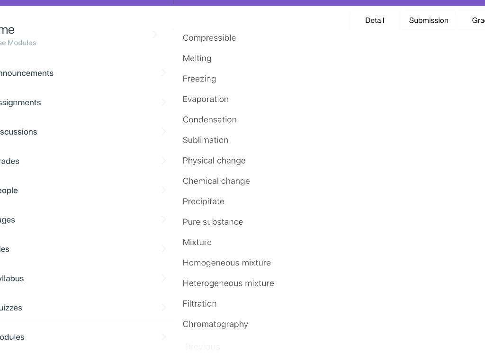Go to the Syllabus menu item
This screenshot has width=485, height=364.
12,279
